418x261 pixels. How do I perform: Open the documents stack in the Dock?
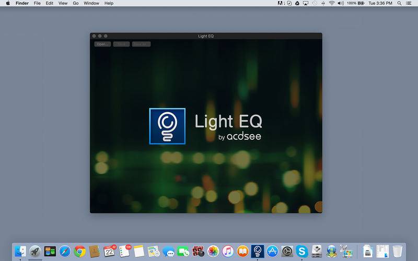tap(368, 251)
